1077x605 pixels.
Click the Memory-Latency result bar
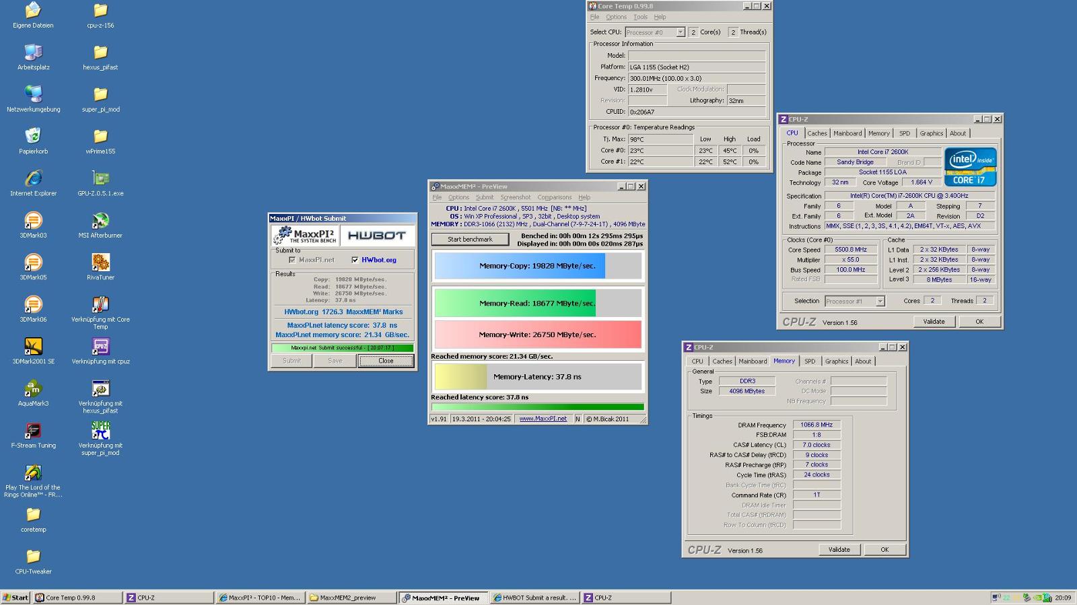tap(537, 377)
